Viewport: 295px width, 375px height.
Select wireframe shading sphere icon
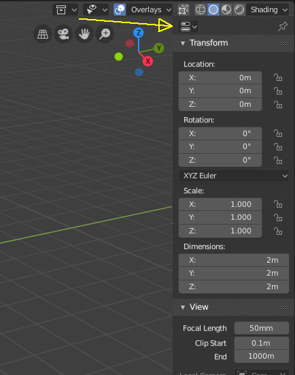pyautogui.click(x=201, y=10)
